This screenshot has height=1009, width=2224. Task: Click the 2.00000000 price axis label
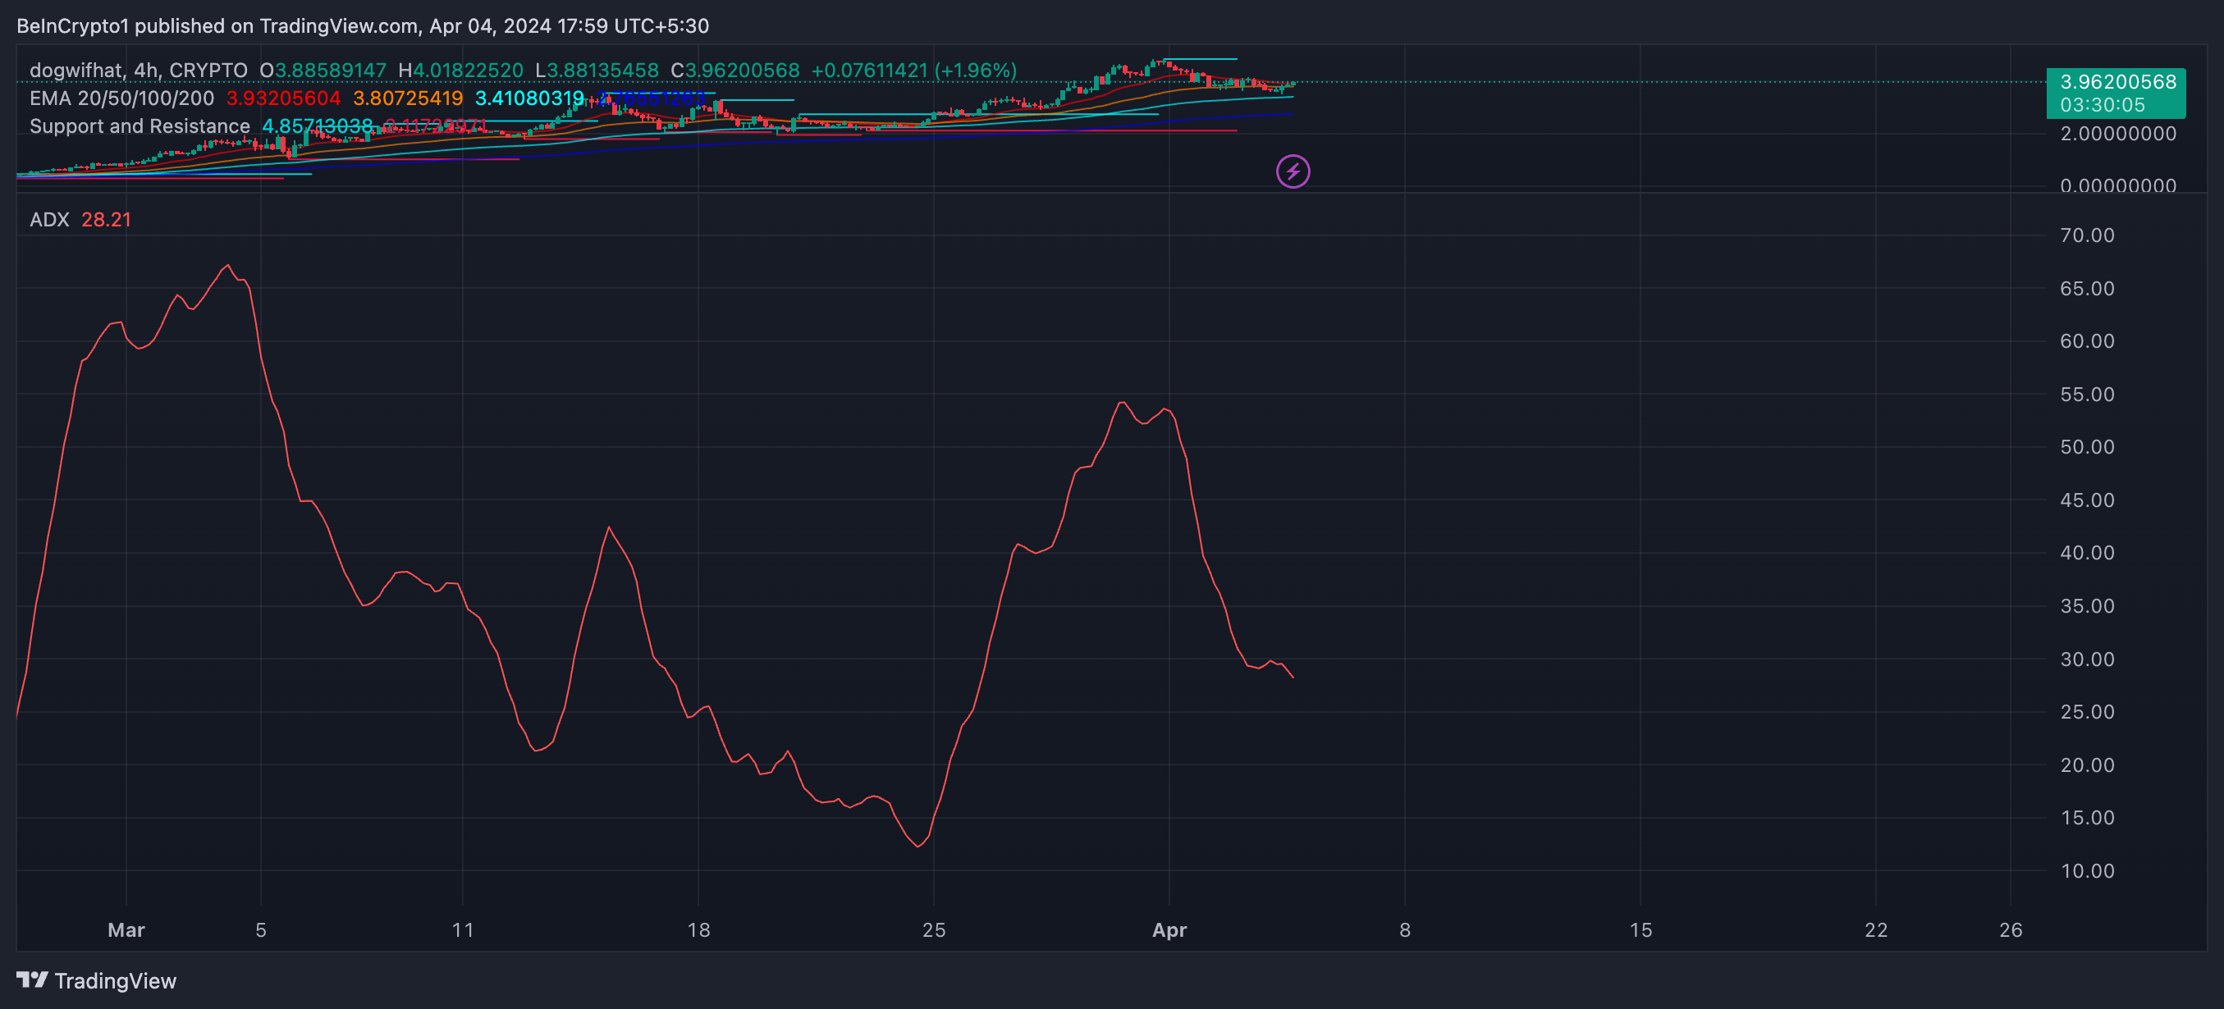(2117, 133)
